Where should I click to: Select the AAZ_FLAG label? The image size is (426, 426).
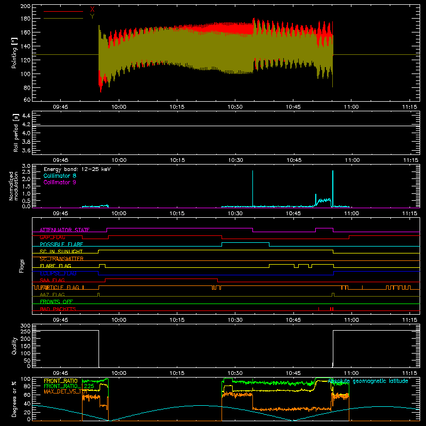[x=52, y=294]
